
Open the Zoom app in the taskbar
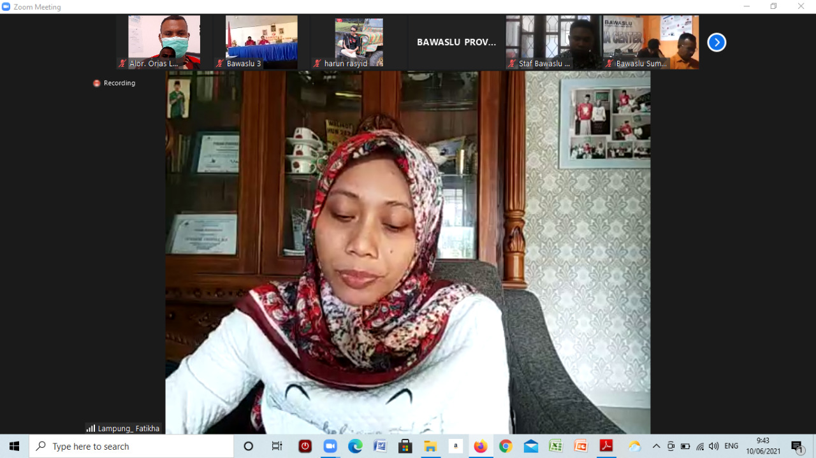click(x=330, y=447)
